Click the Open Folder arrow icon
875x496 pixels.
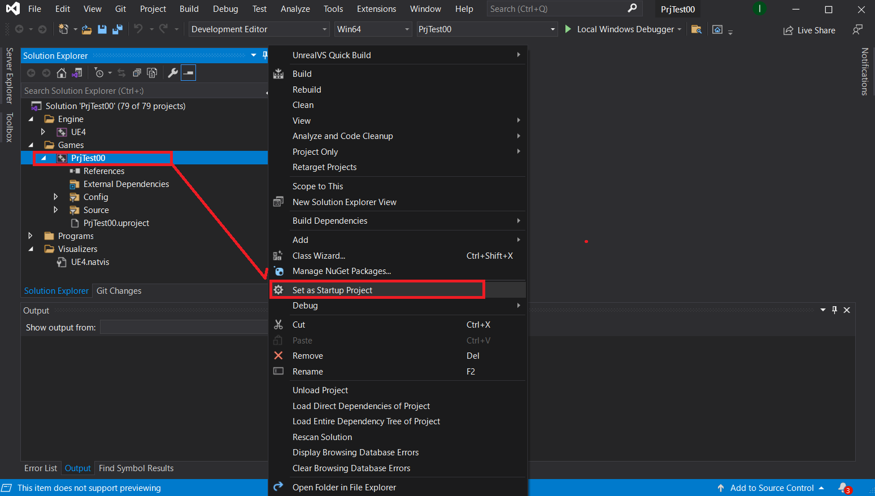coord(278,487)
